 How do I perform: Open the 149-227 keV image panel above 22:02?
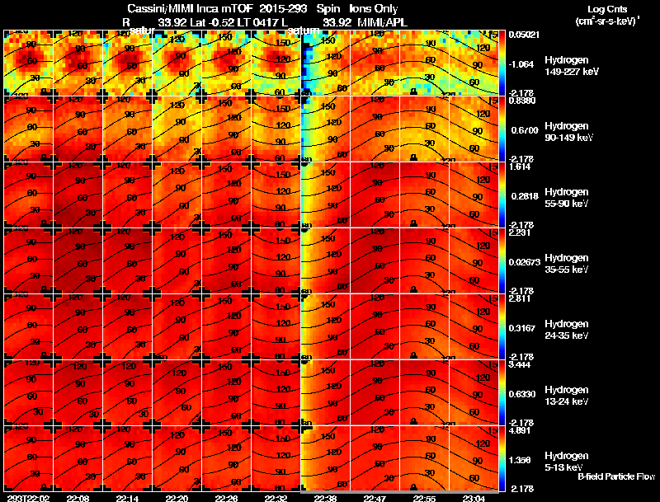point(28,63)
